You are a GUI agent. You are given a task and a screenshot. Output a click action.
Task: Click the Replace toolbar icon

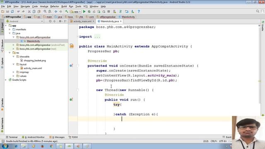tap(50, 12)
